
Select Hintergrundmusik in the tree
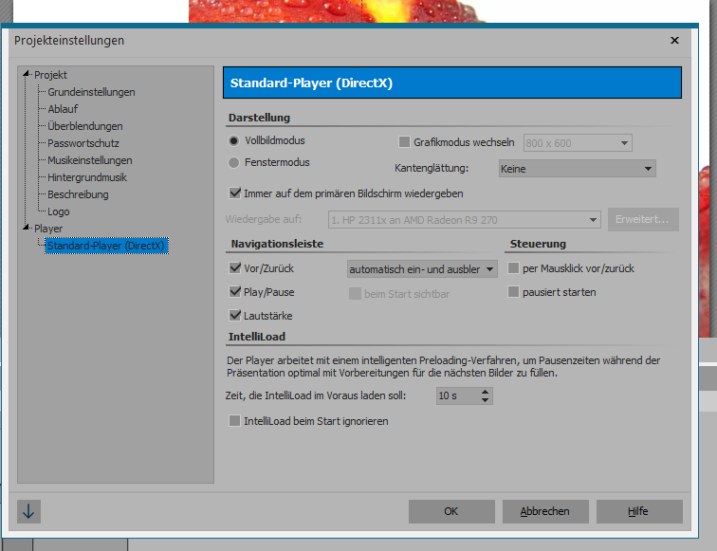tap(87, 177)
